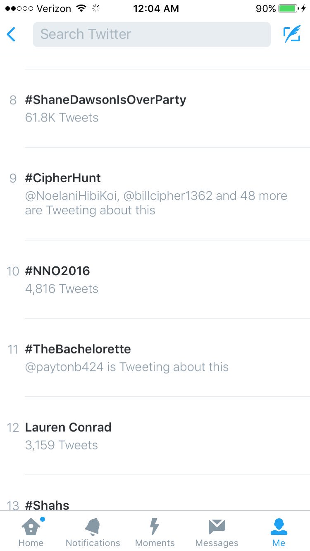Open the Notifications bell tab
The height and width of the screenshot is (551, 310).
tap(93, 532)
